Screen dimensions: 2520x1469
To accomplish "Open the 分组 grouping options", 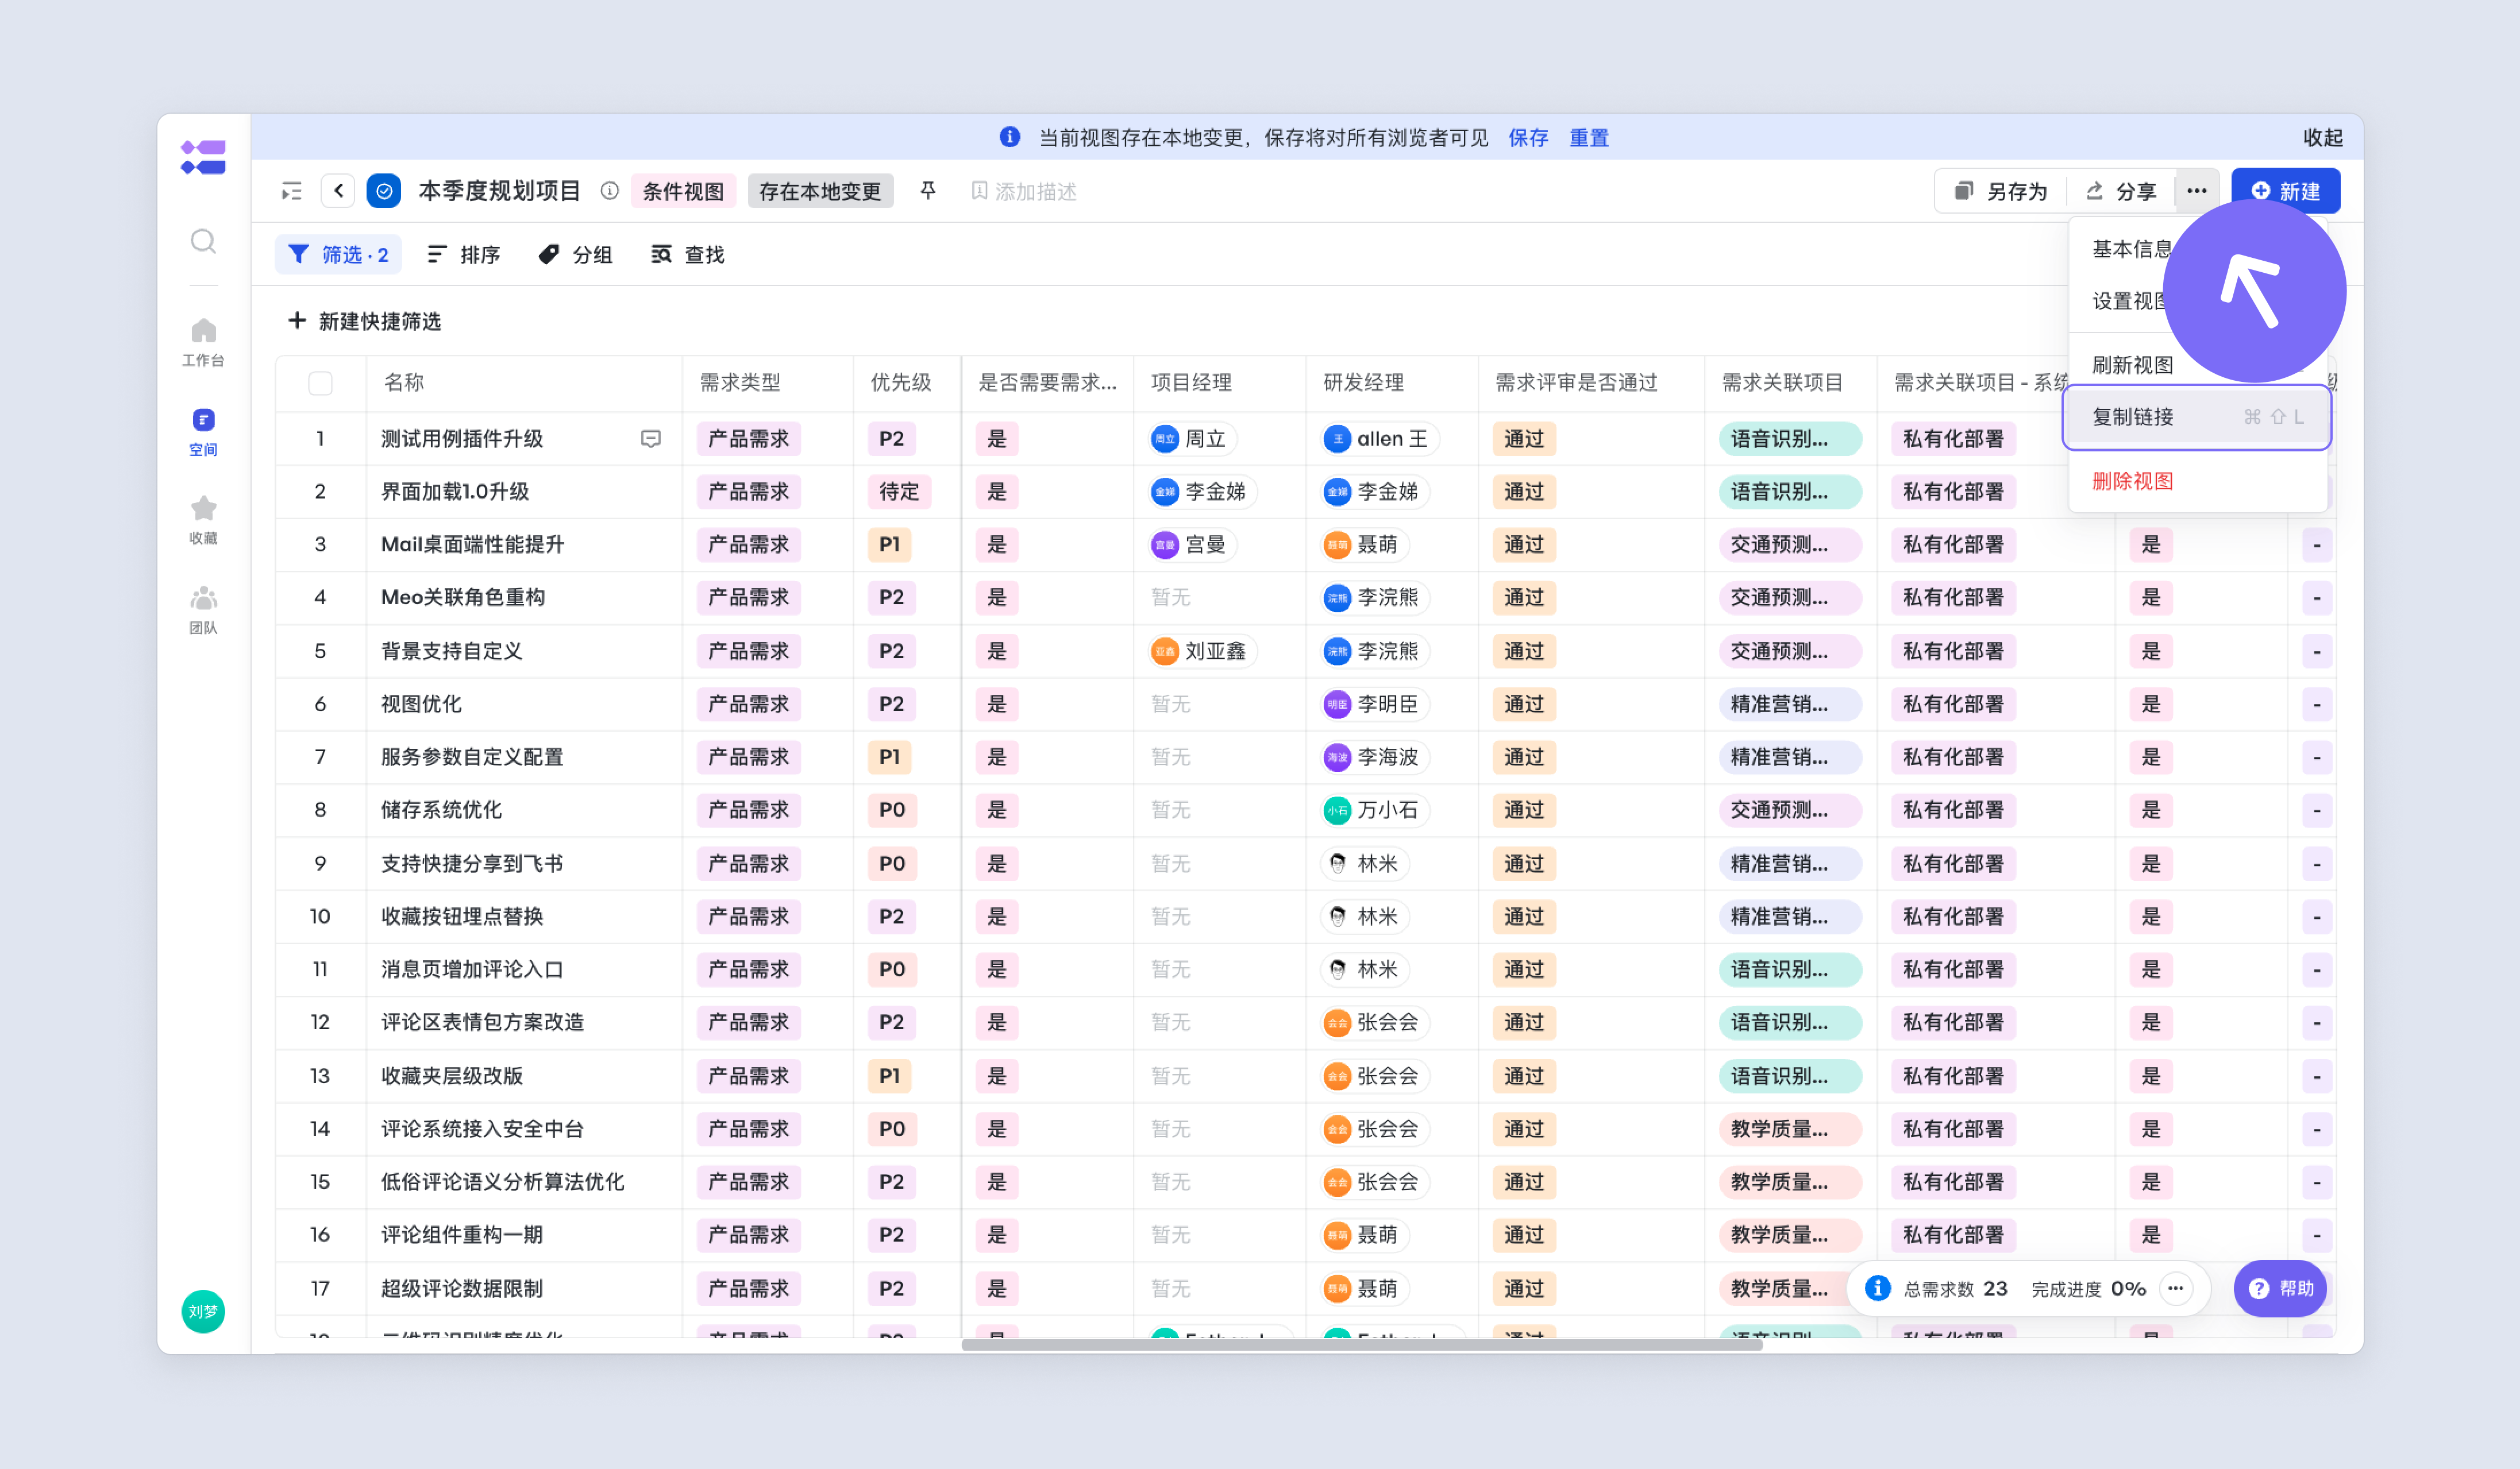I will (575, 255).
